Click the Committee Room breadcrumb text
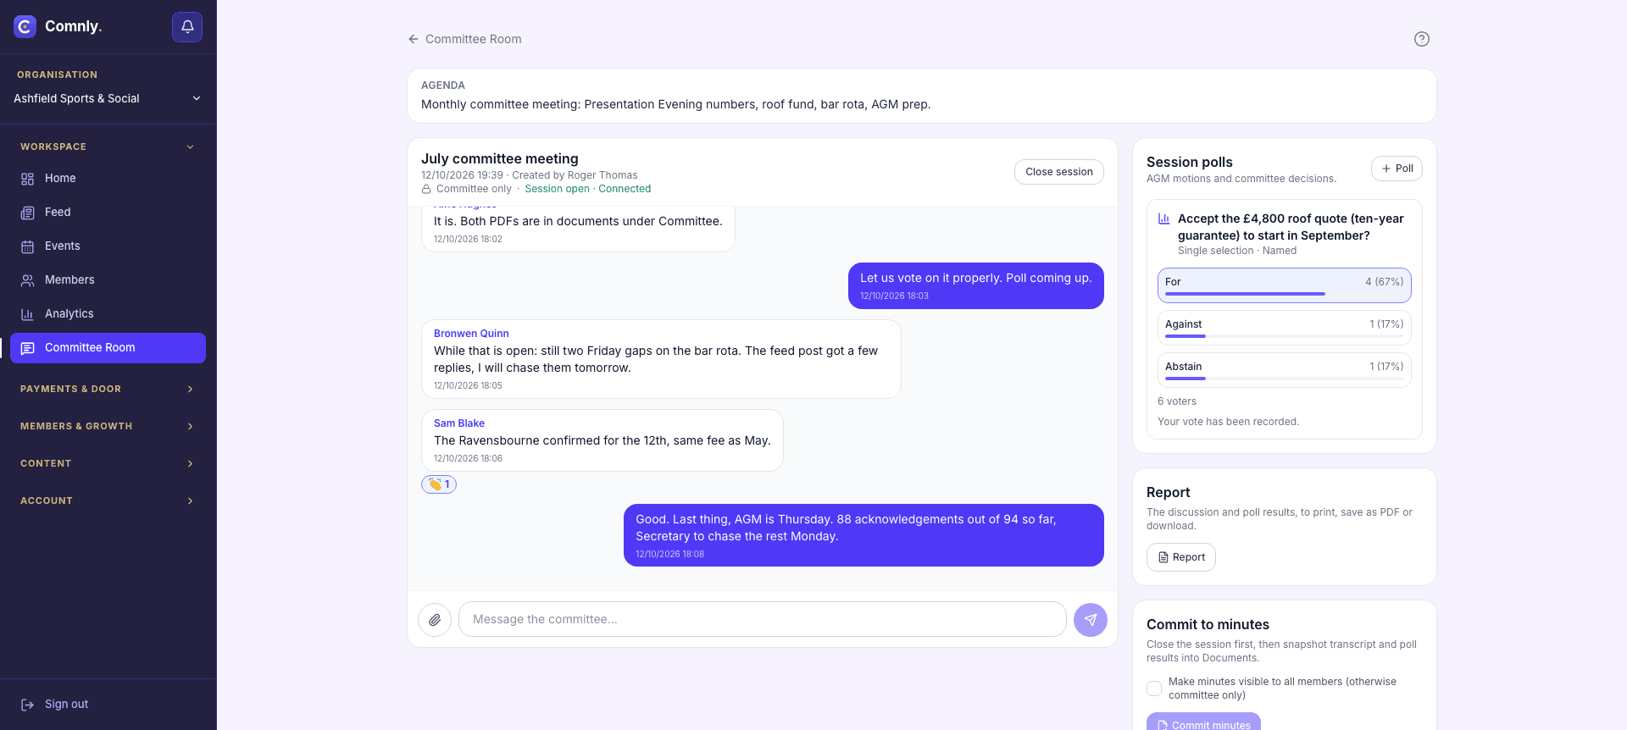 tap(474, 39)
